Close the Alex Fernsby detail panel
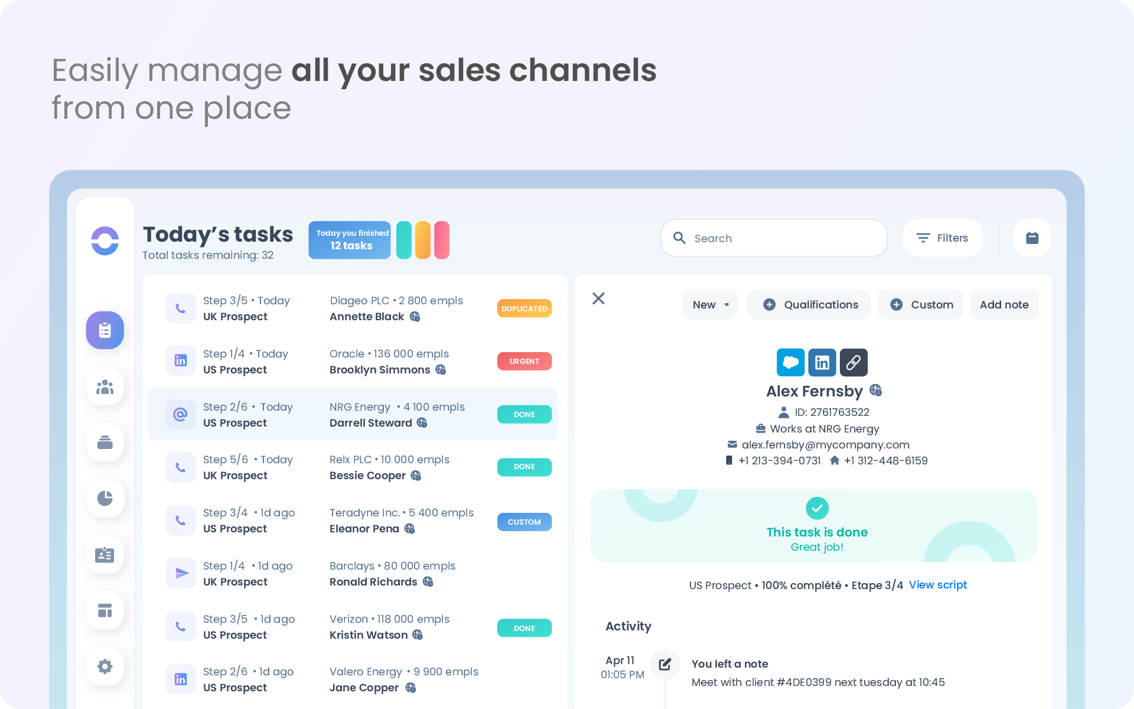The width and height of the screenshot is (1134, 709). (x=598, y=299)
